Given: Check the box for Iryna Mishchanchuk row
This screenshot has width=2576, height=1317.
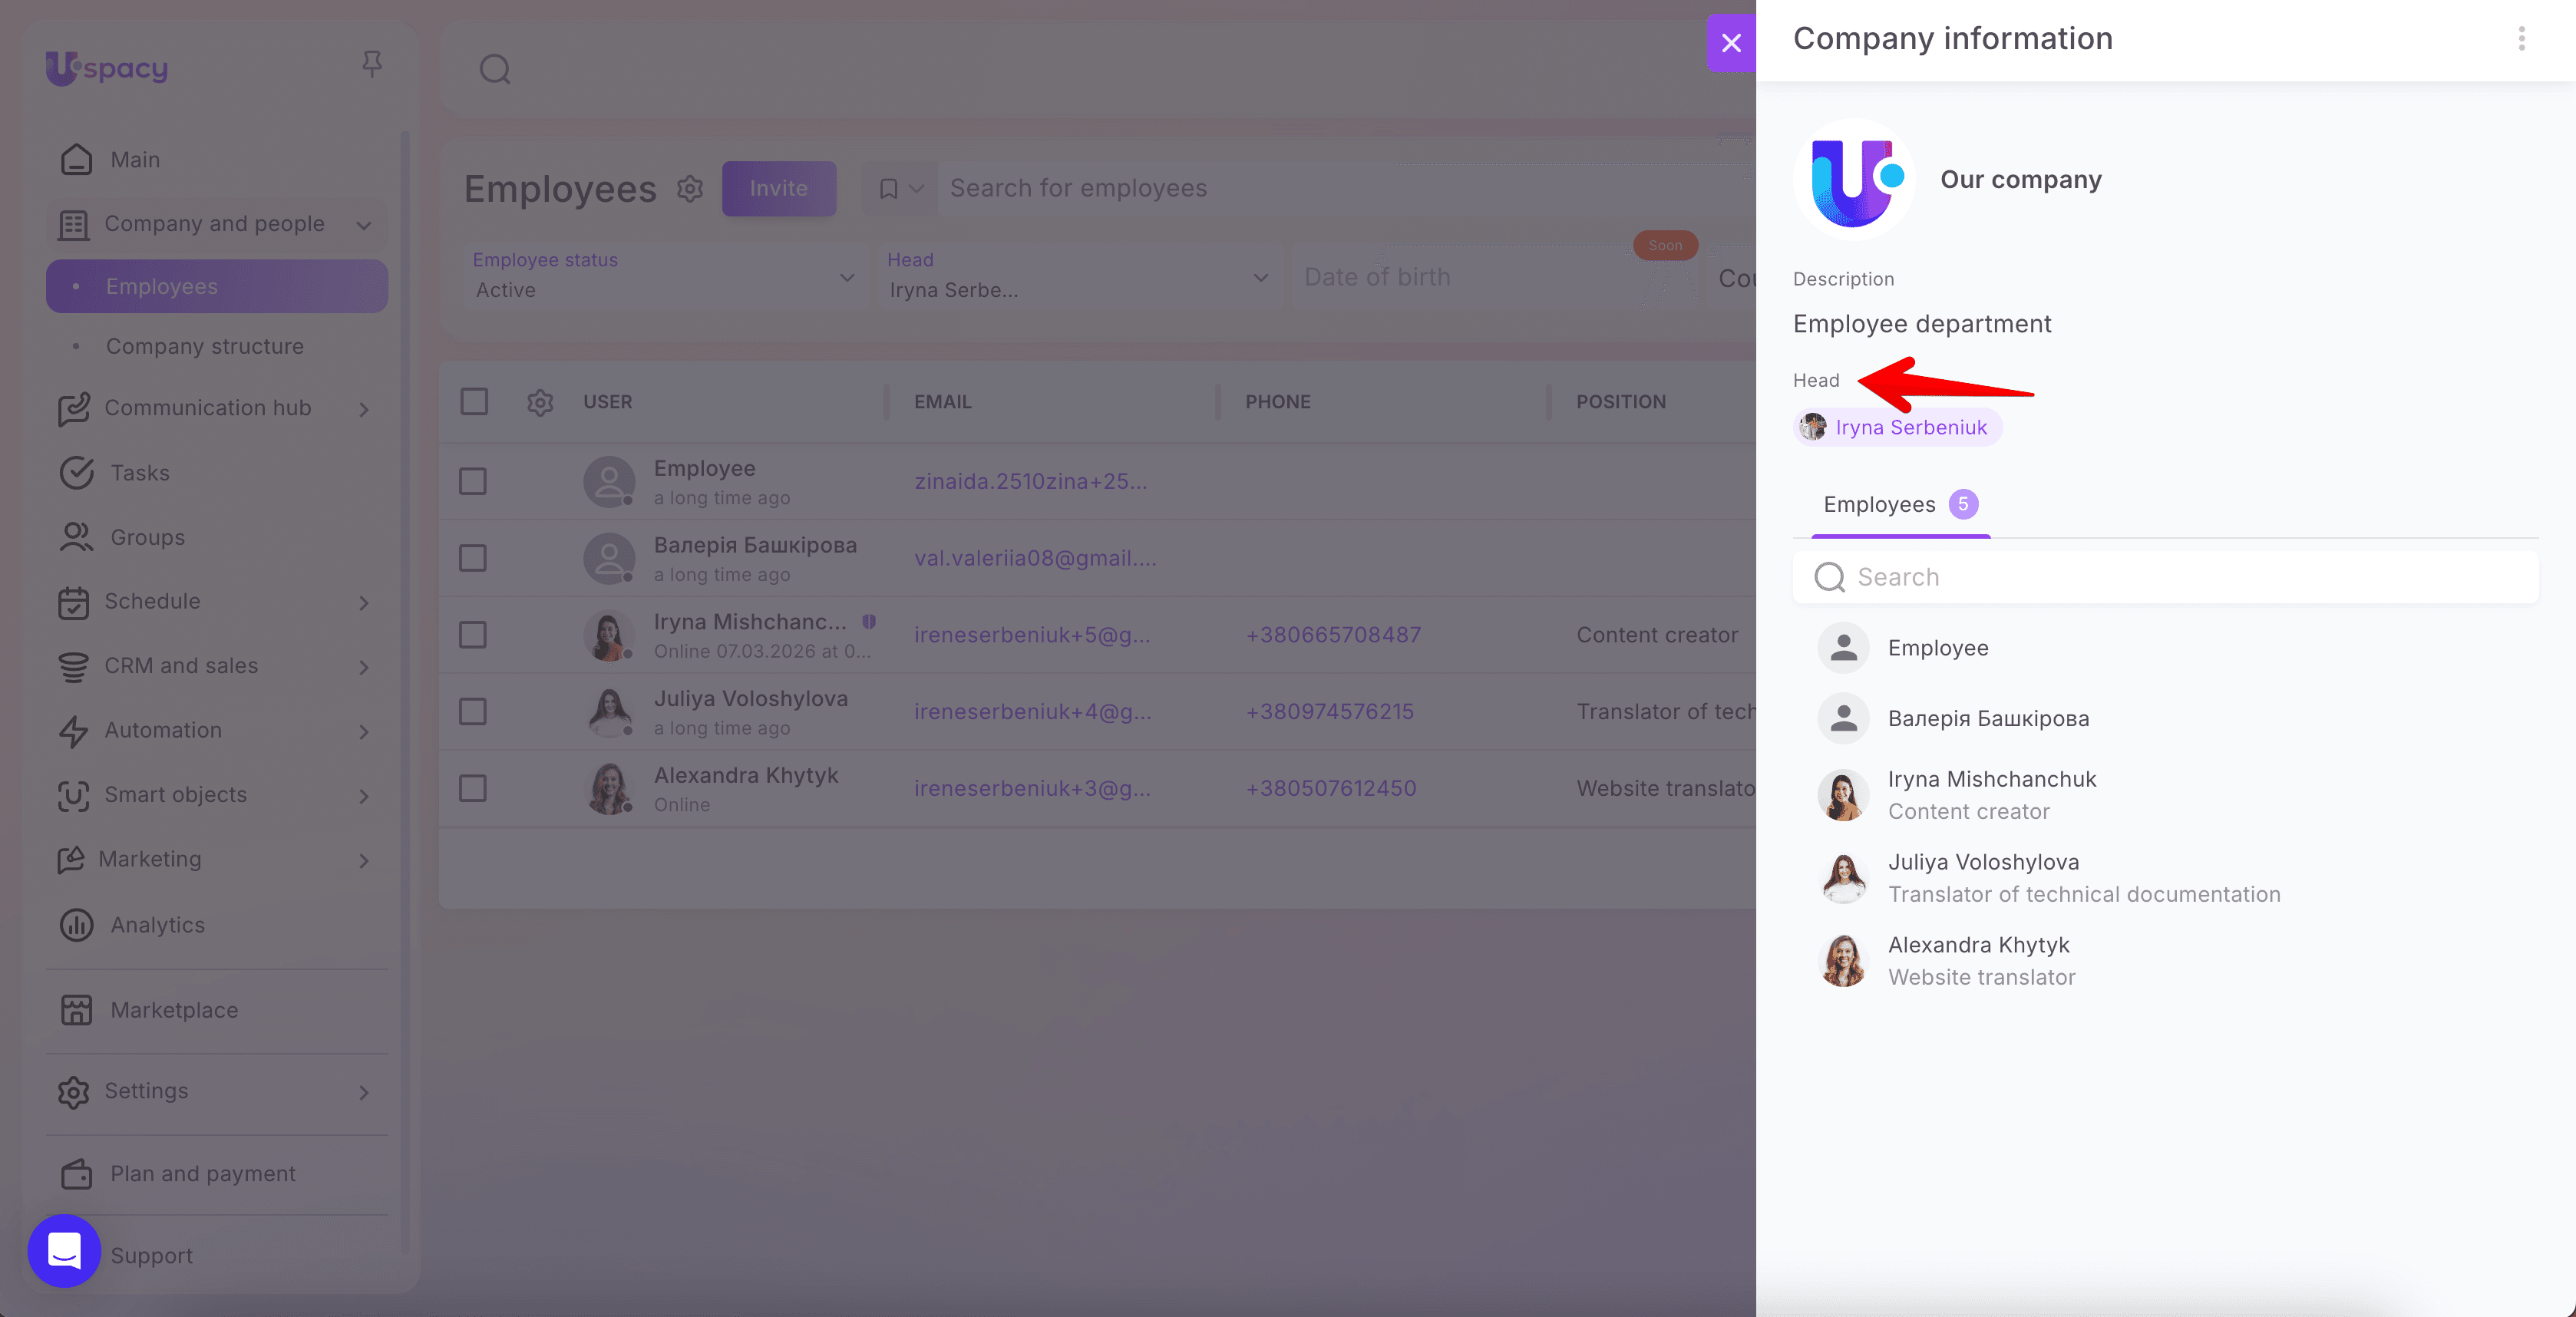Looking at the screenshot, I should [x=473, y=635].
